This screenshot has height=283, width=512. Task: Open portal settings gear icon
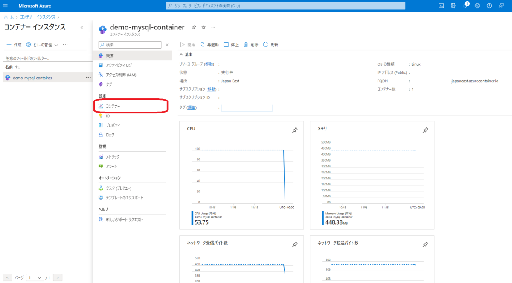(477, 6)
